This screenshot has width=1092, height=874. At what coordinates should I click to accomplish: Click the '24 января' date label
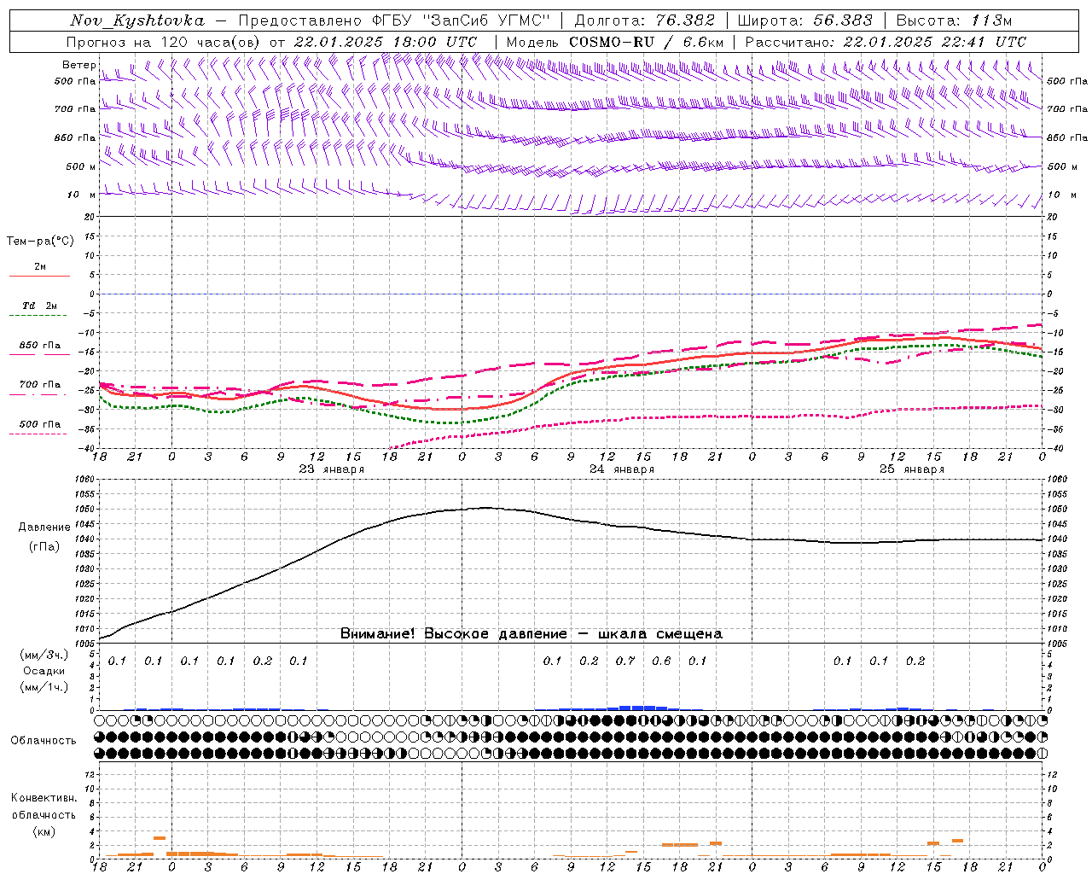coord(622,469)
